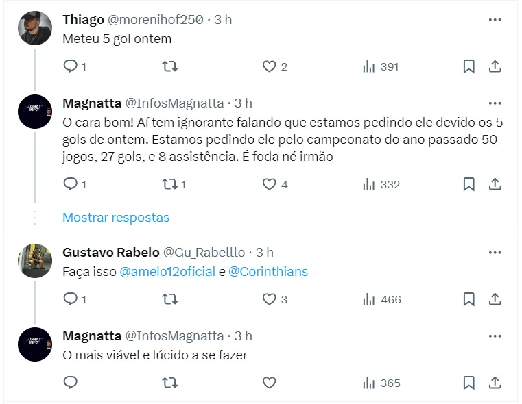This screenshot has width=522, height=404.
Task: Open Gustavo Rabelo's profile picture
Action: click(35, 261)
